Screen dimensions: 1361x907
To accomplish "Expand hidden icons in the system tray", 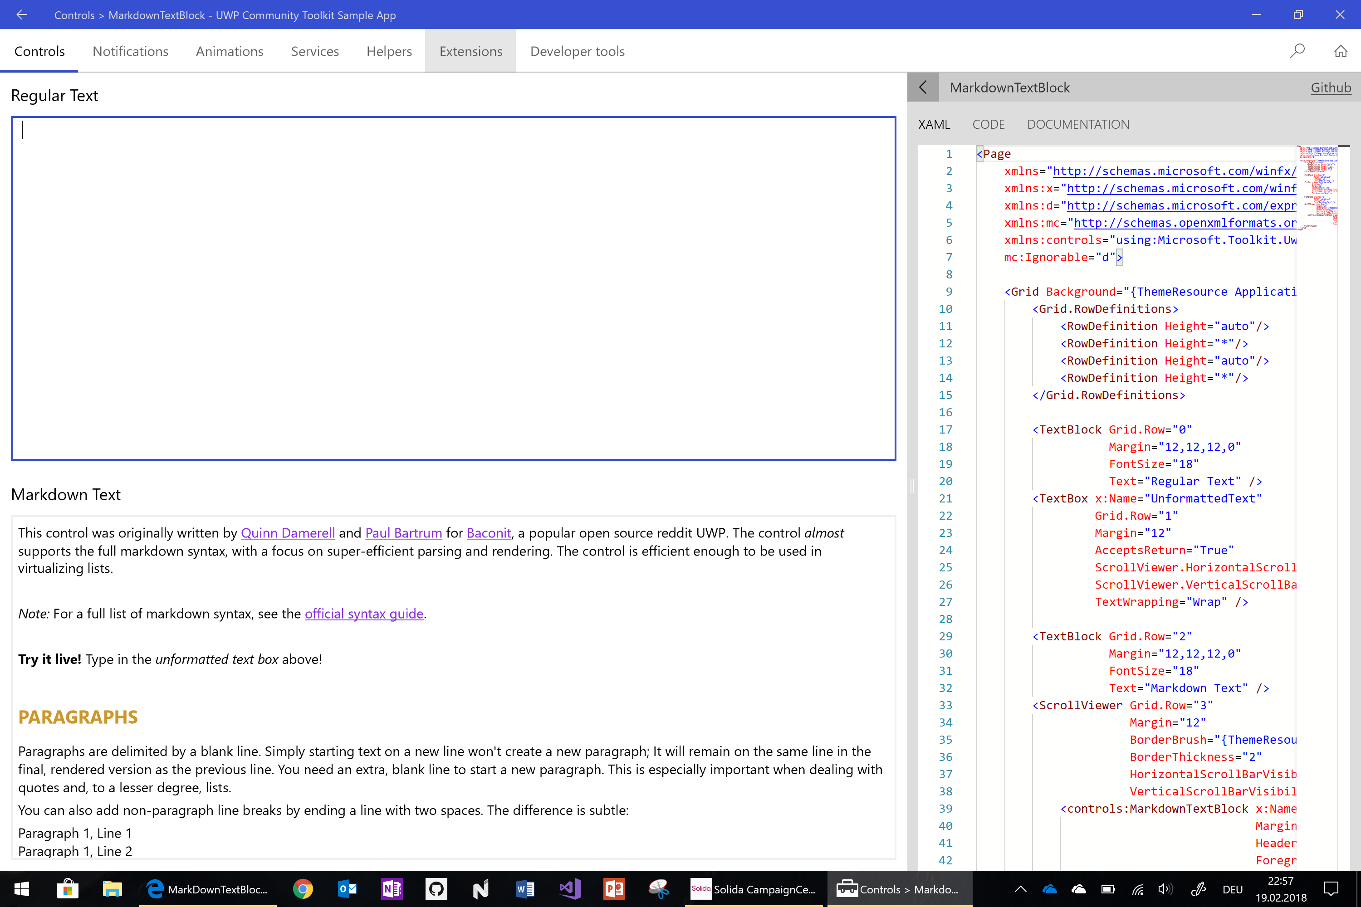I will coord(1020,889).
